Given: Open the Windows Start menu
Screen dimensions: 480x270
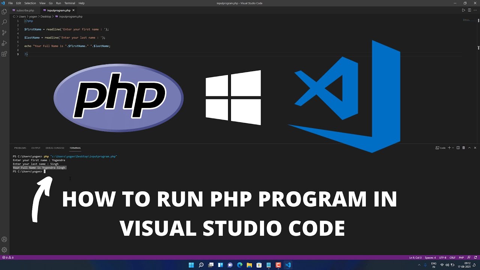Looking at the screenshot, I should click(191, 265).
